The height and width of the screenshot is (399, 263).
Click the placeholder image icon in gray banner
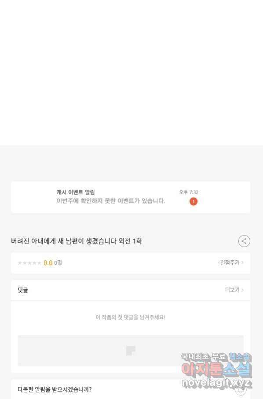tap(131, 351)
